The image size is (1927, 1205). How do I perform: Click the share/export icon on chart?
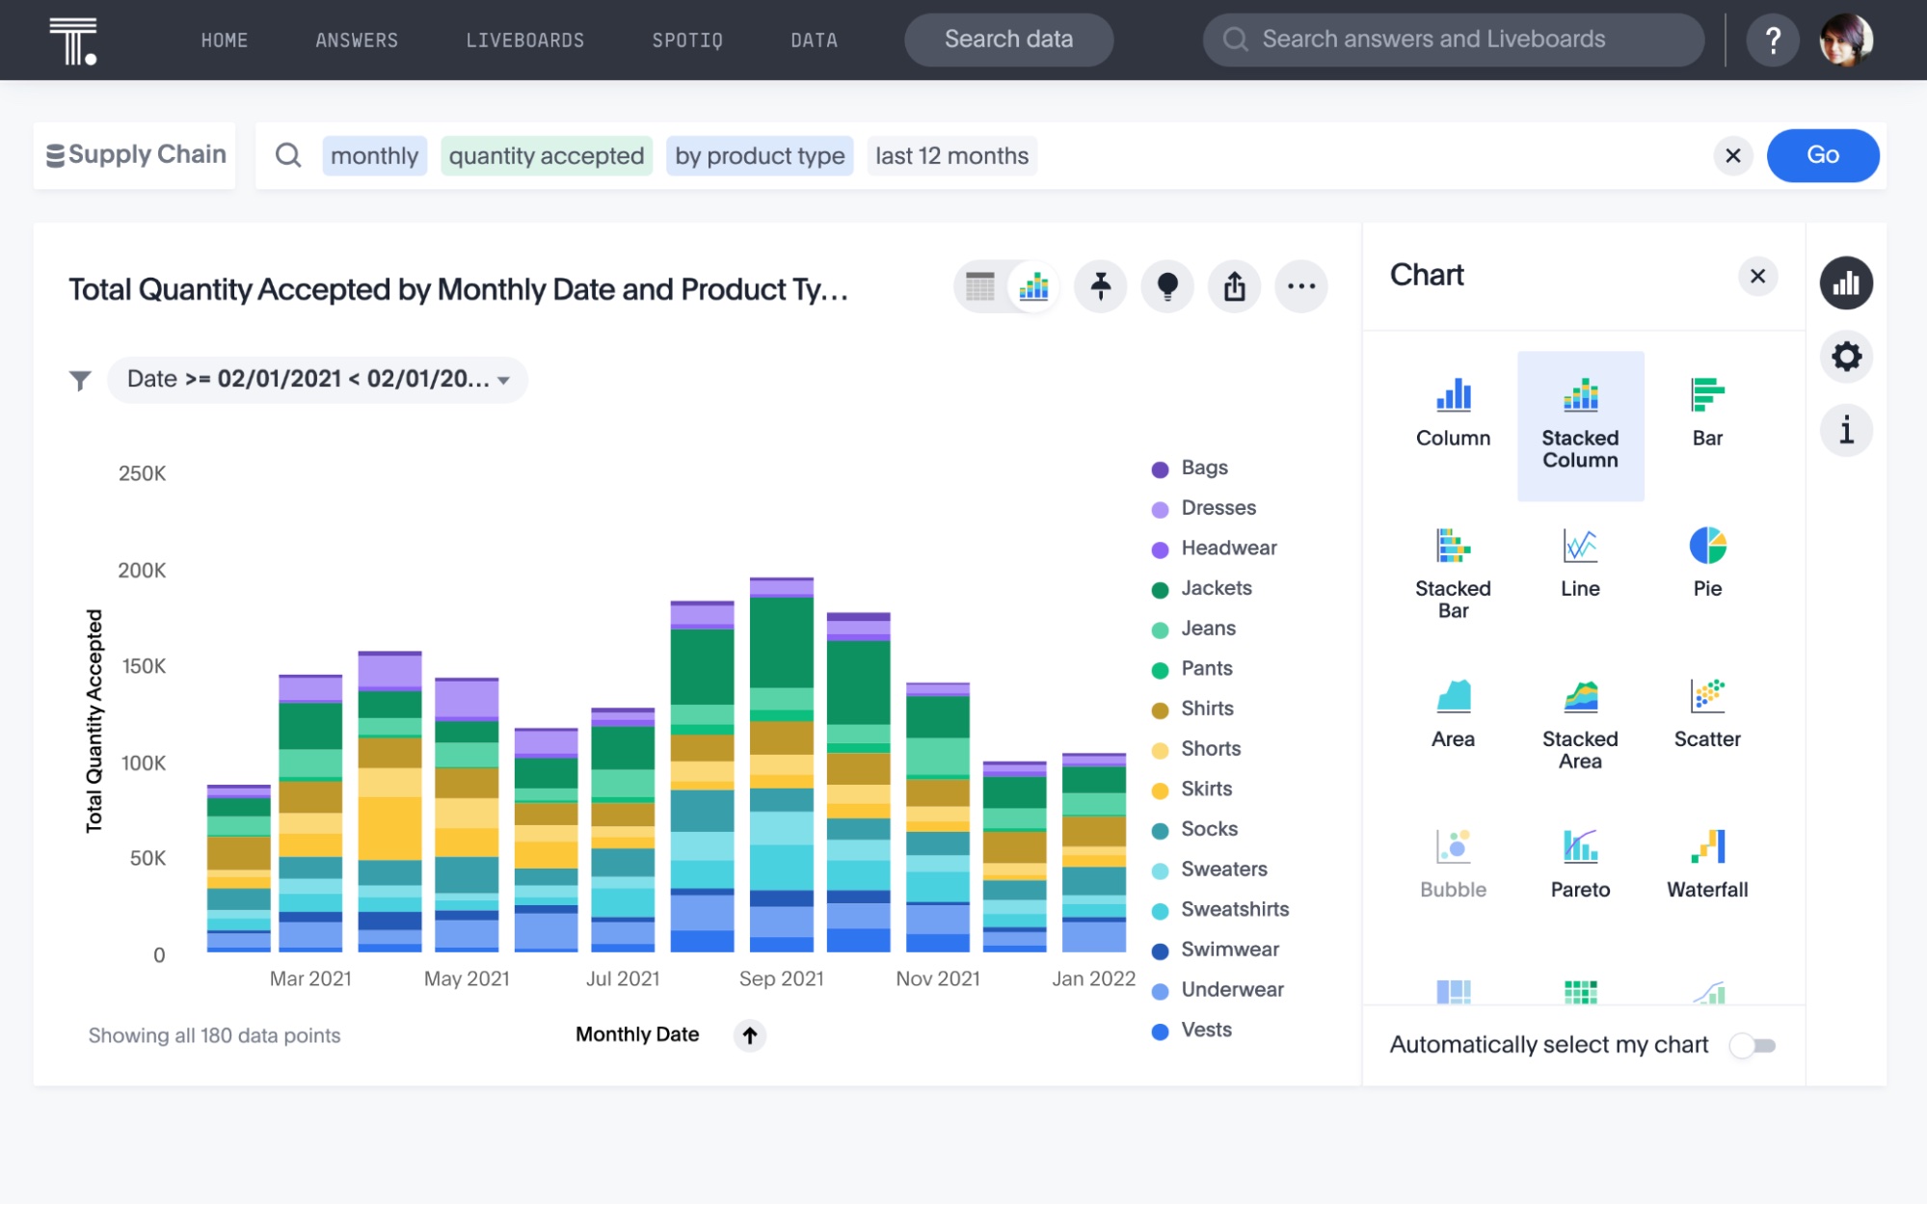tap(1234, 286)
